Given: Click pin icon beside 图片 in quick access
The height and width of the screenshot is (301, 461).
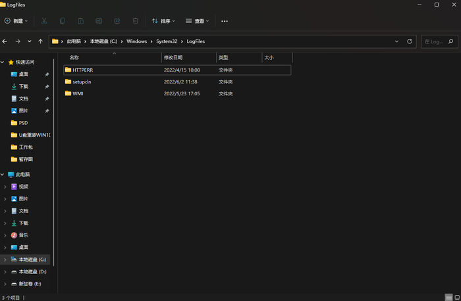Looking at the screenshot, I should click(x=47, y=111).
